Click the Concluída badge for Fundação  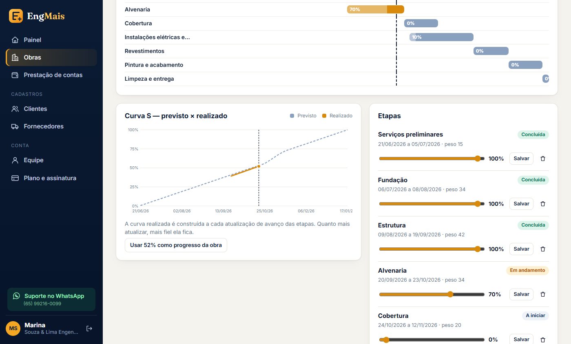coord(533,180)
